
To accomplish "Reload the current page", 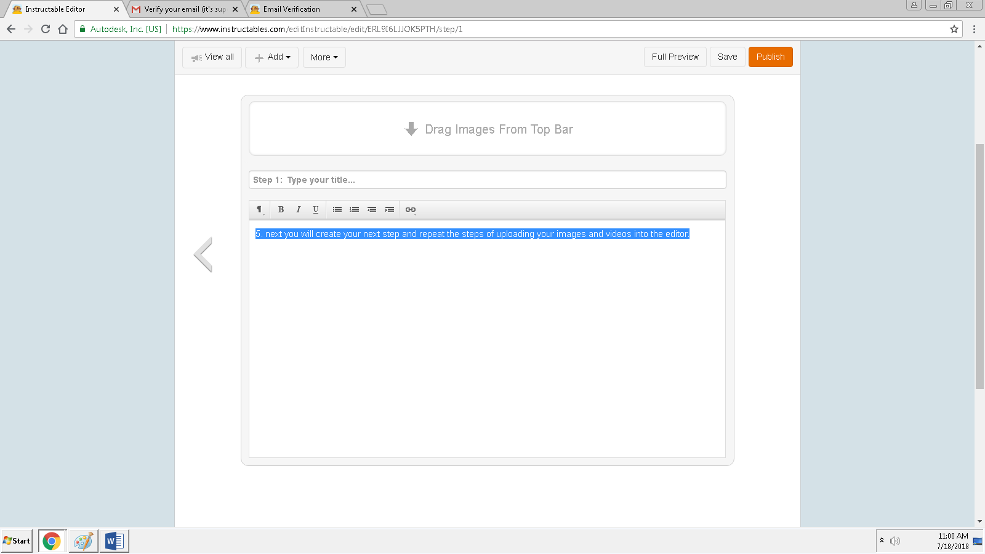I will [x=46, y=29].
